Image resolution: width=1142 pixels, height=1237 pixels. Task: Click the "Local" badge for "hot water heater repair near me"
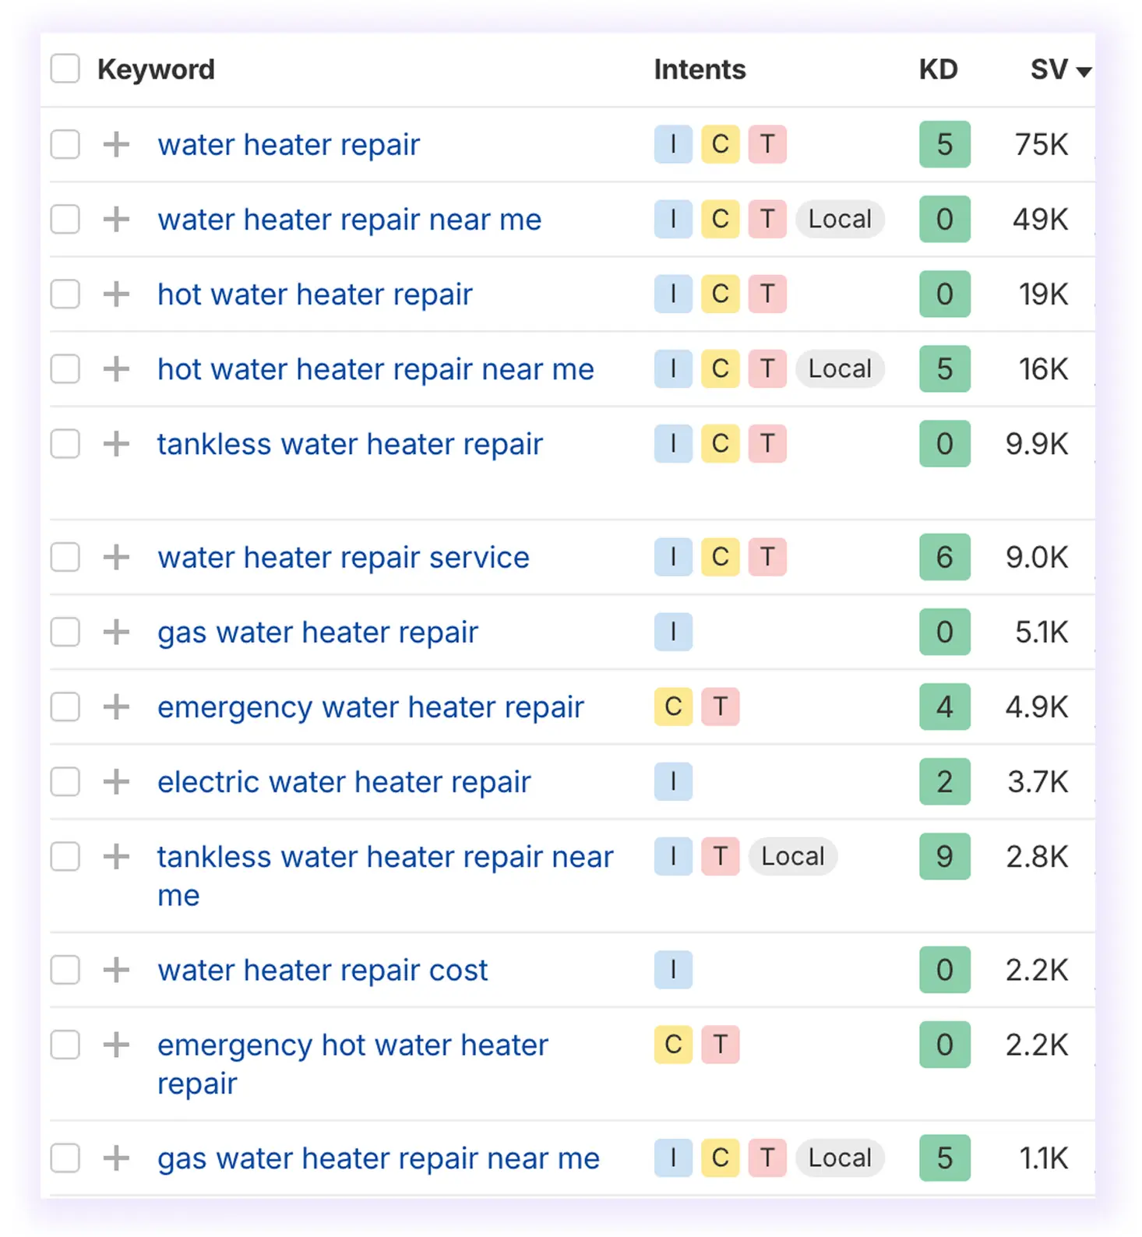[x=840, y=368]
